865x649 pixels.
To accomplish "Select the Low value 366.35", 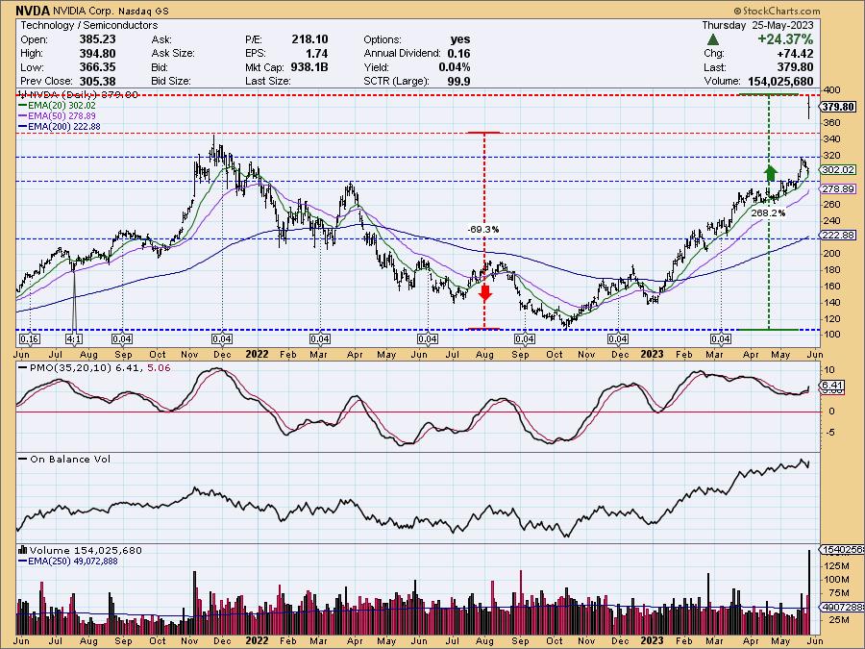I will pos(98,67).
